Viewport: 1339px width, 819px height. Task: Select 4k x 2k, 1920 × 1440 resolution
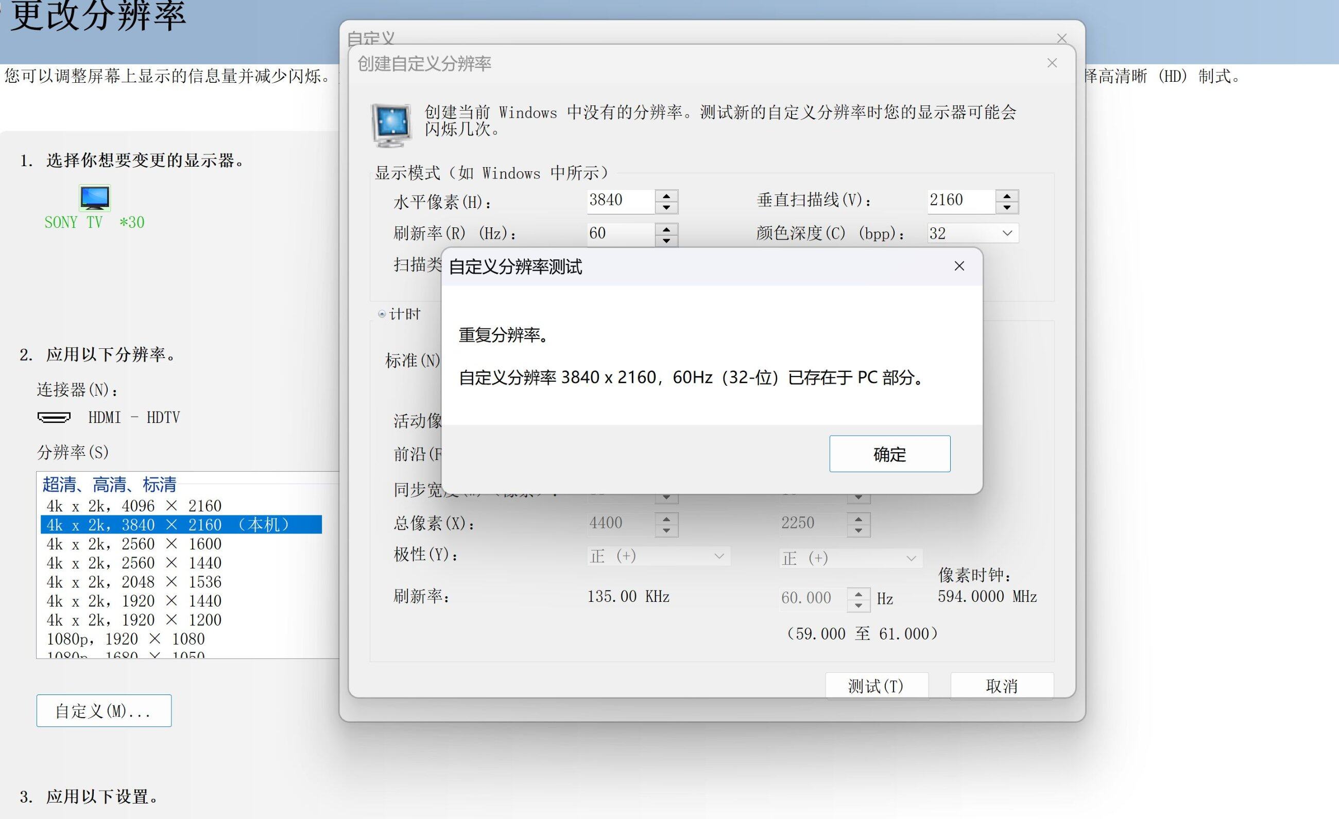pyautogui.click(x=181, y=601)
